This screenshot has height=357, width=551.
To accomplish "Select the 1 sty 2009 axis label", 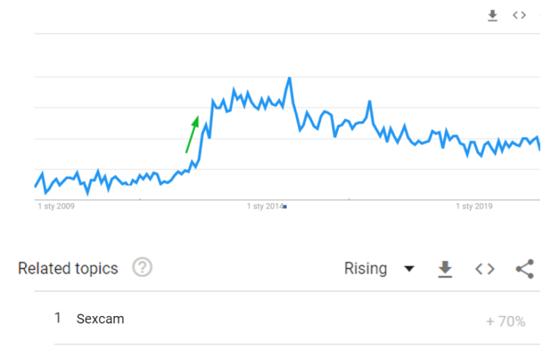I will click(x=56, y=207).
